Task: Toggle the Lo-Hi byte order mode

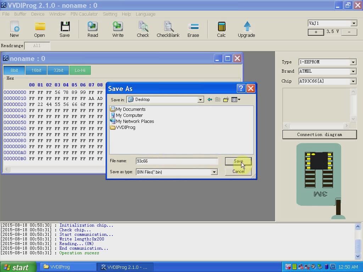Action: click(x=80, y=70)
